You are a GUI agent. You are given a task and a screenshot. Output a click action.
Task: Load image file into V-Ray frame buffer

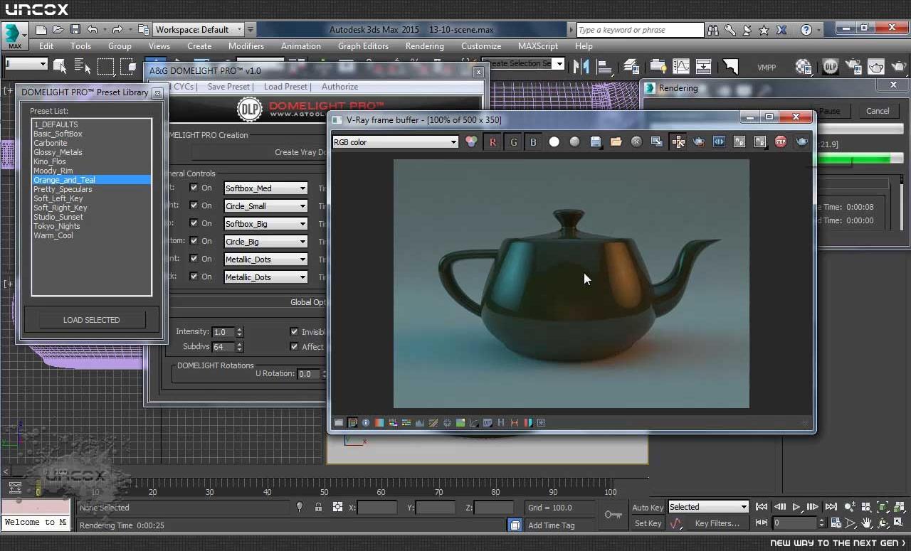tap(616, 142)
